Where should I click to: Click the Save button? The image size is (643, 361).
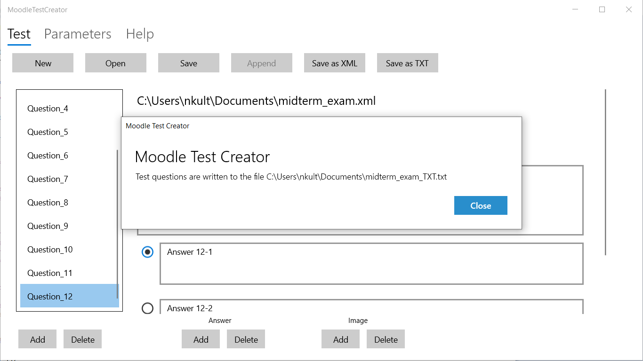coord(189,63)
